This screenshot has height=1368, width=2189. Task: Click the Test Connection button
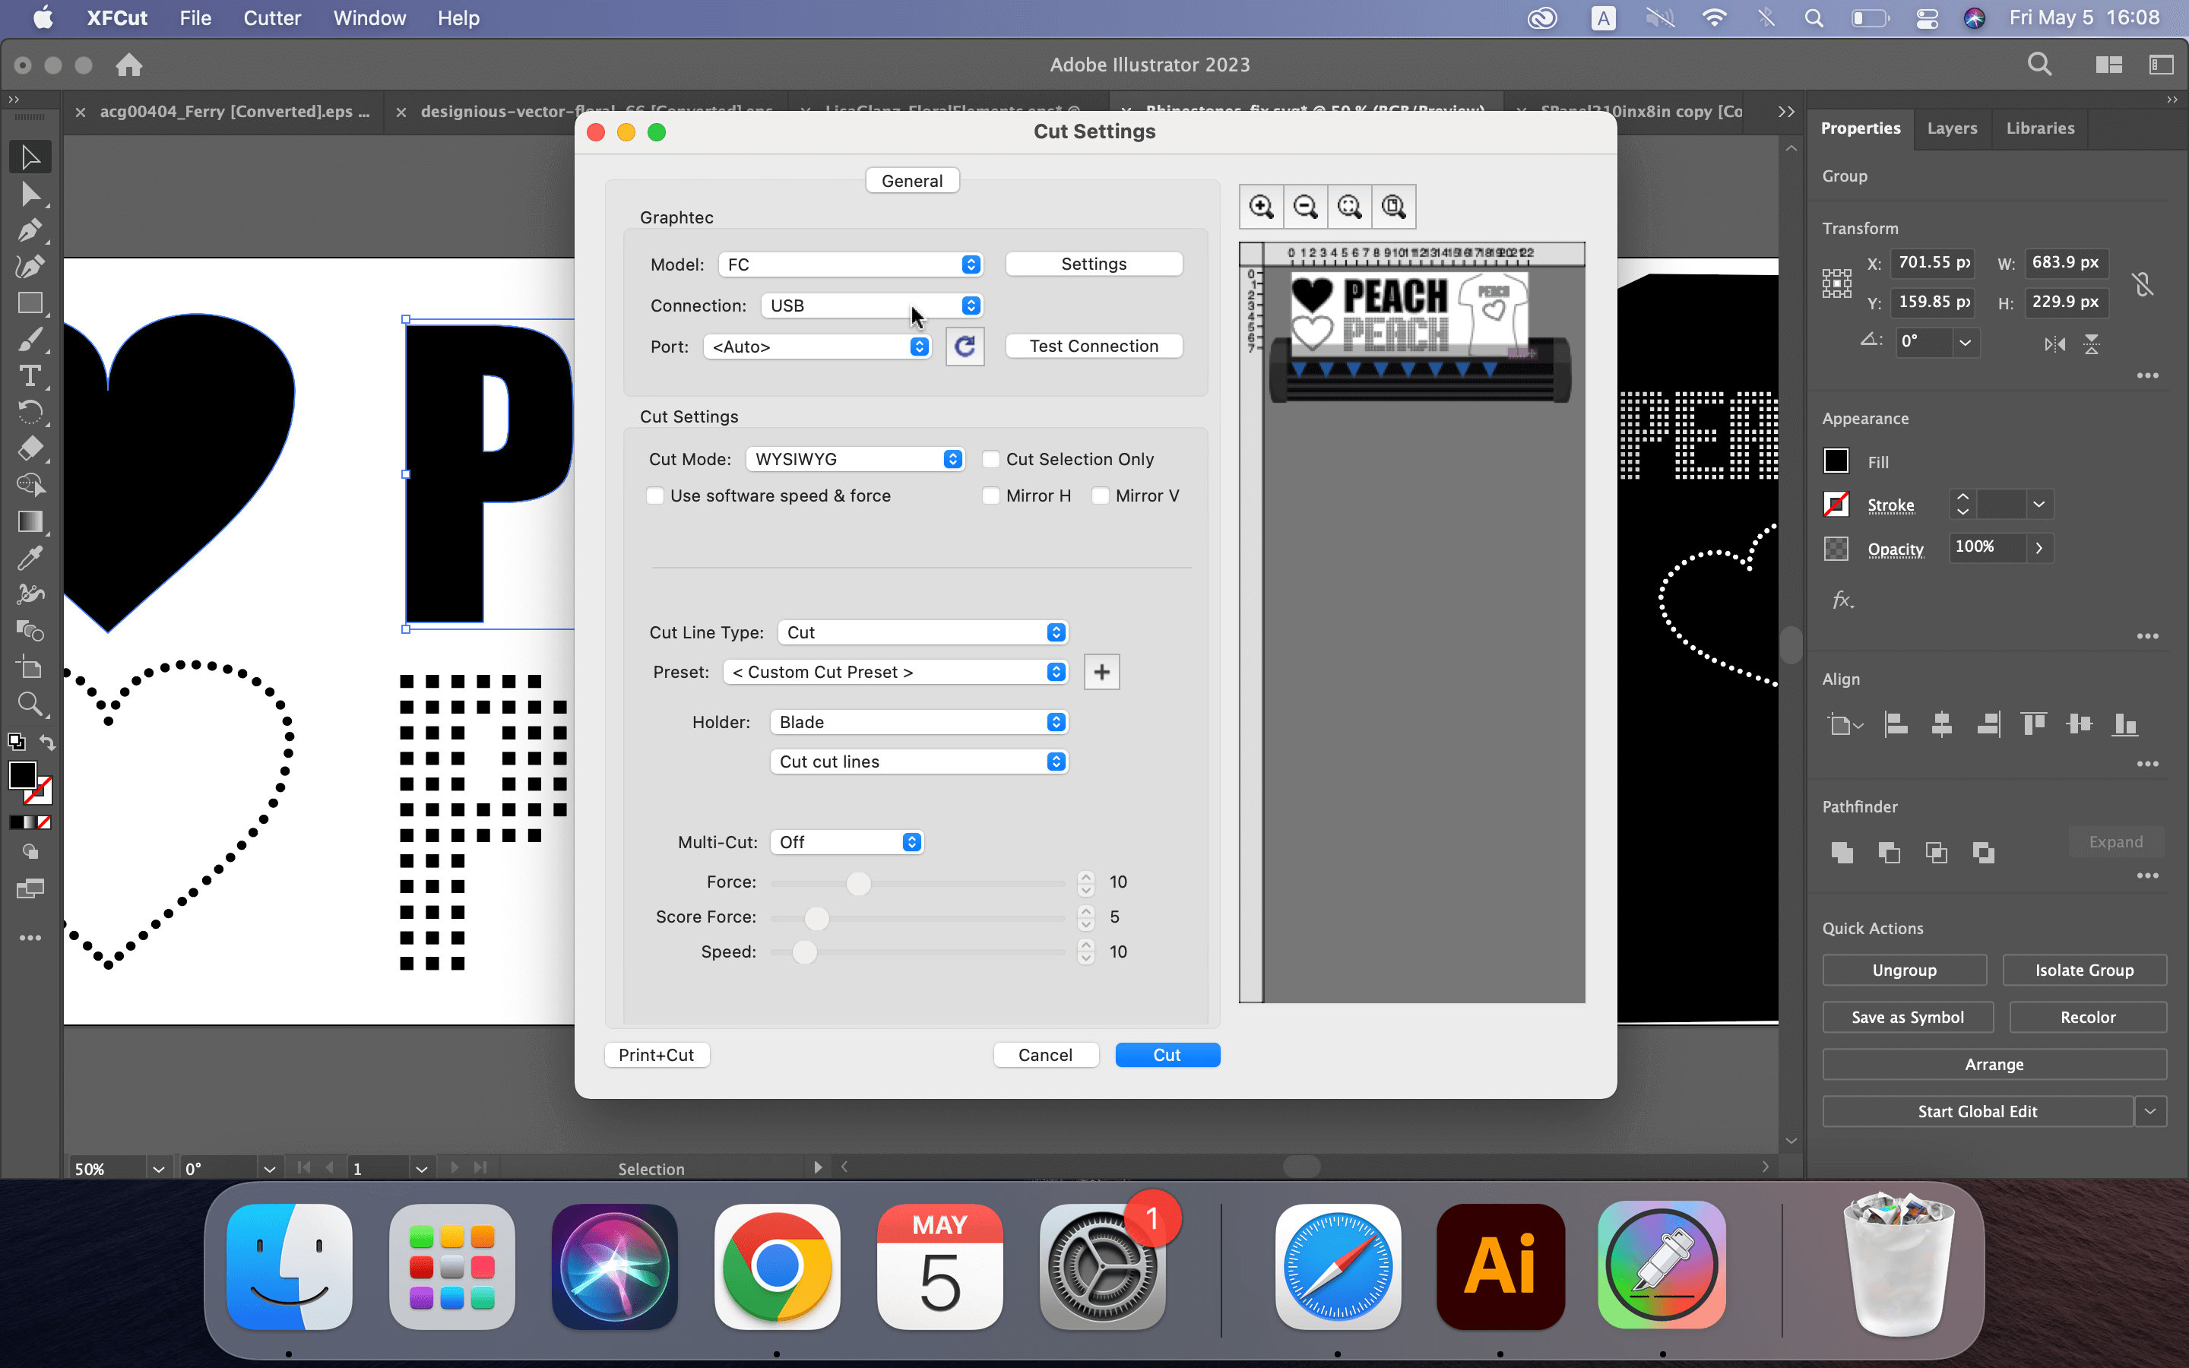(1094, 346)
